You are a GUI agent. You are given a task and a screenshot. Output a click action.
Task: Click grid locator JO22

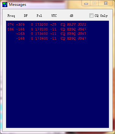[x=82, y=24]
